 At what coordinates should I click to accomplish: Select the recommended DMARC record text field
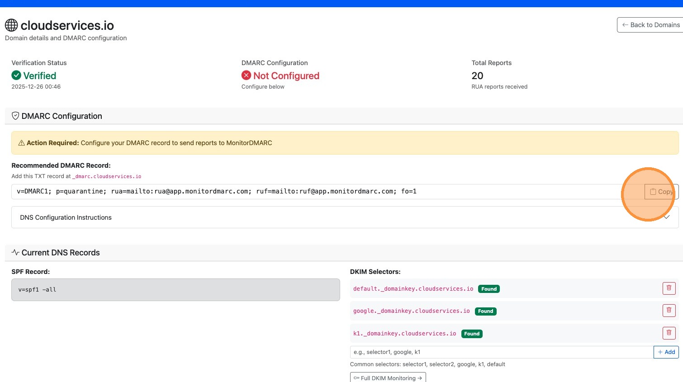[328, 192]
